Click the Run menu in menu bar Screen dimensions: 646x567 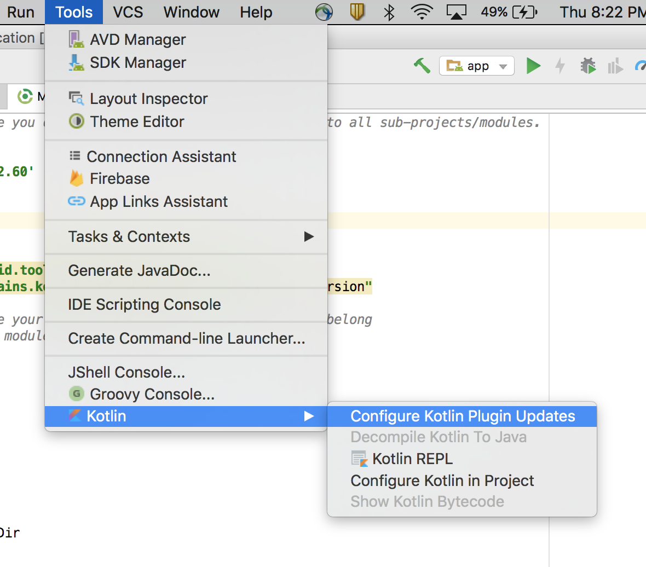[21, 13]
